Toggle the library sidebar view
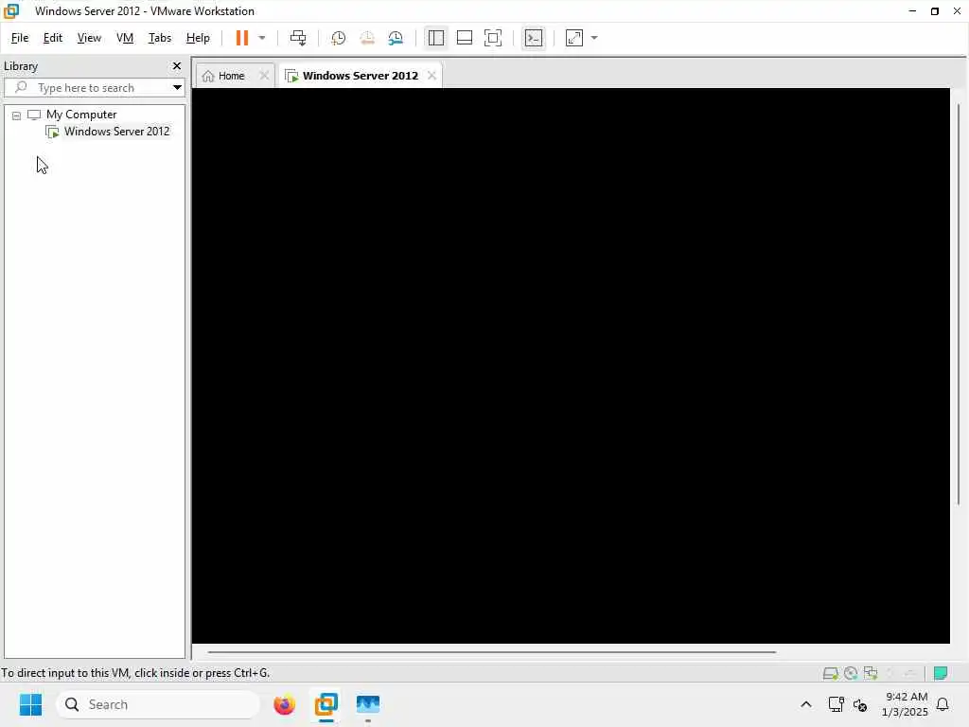This screenshot has width=969, height=727. (435, 38)
